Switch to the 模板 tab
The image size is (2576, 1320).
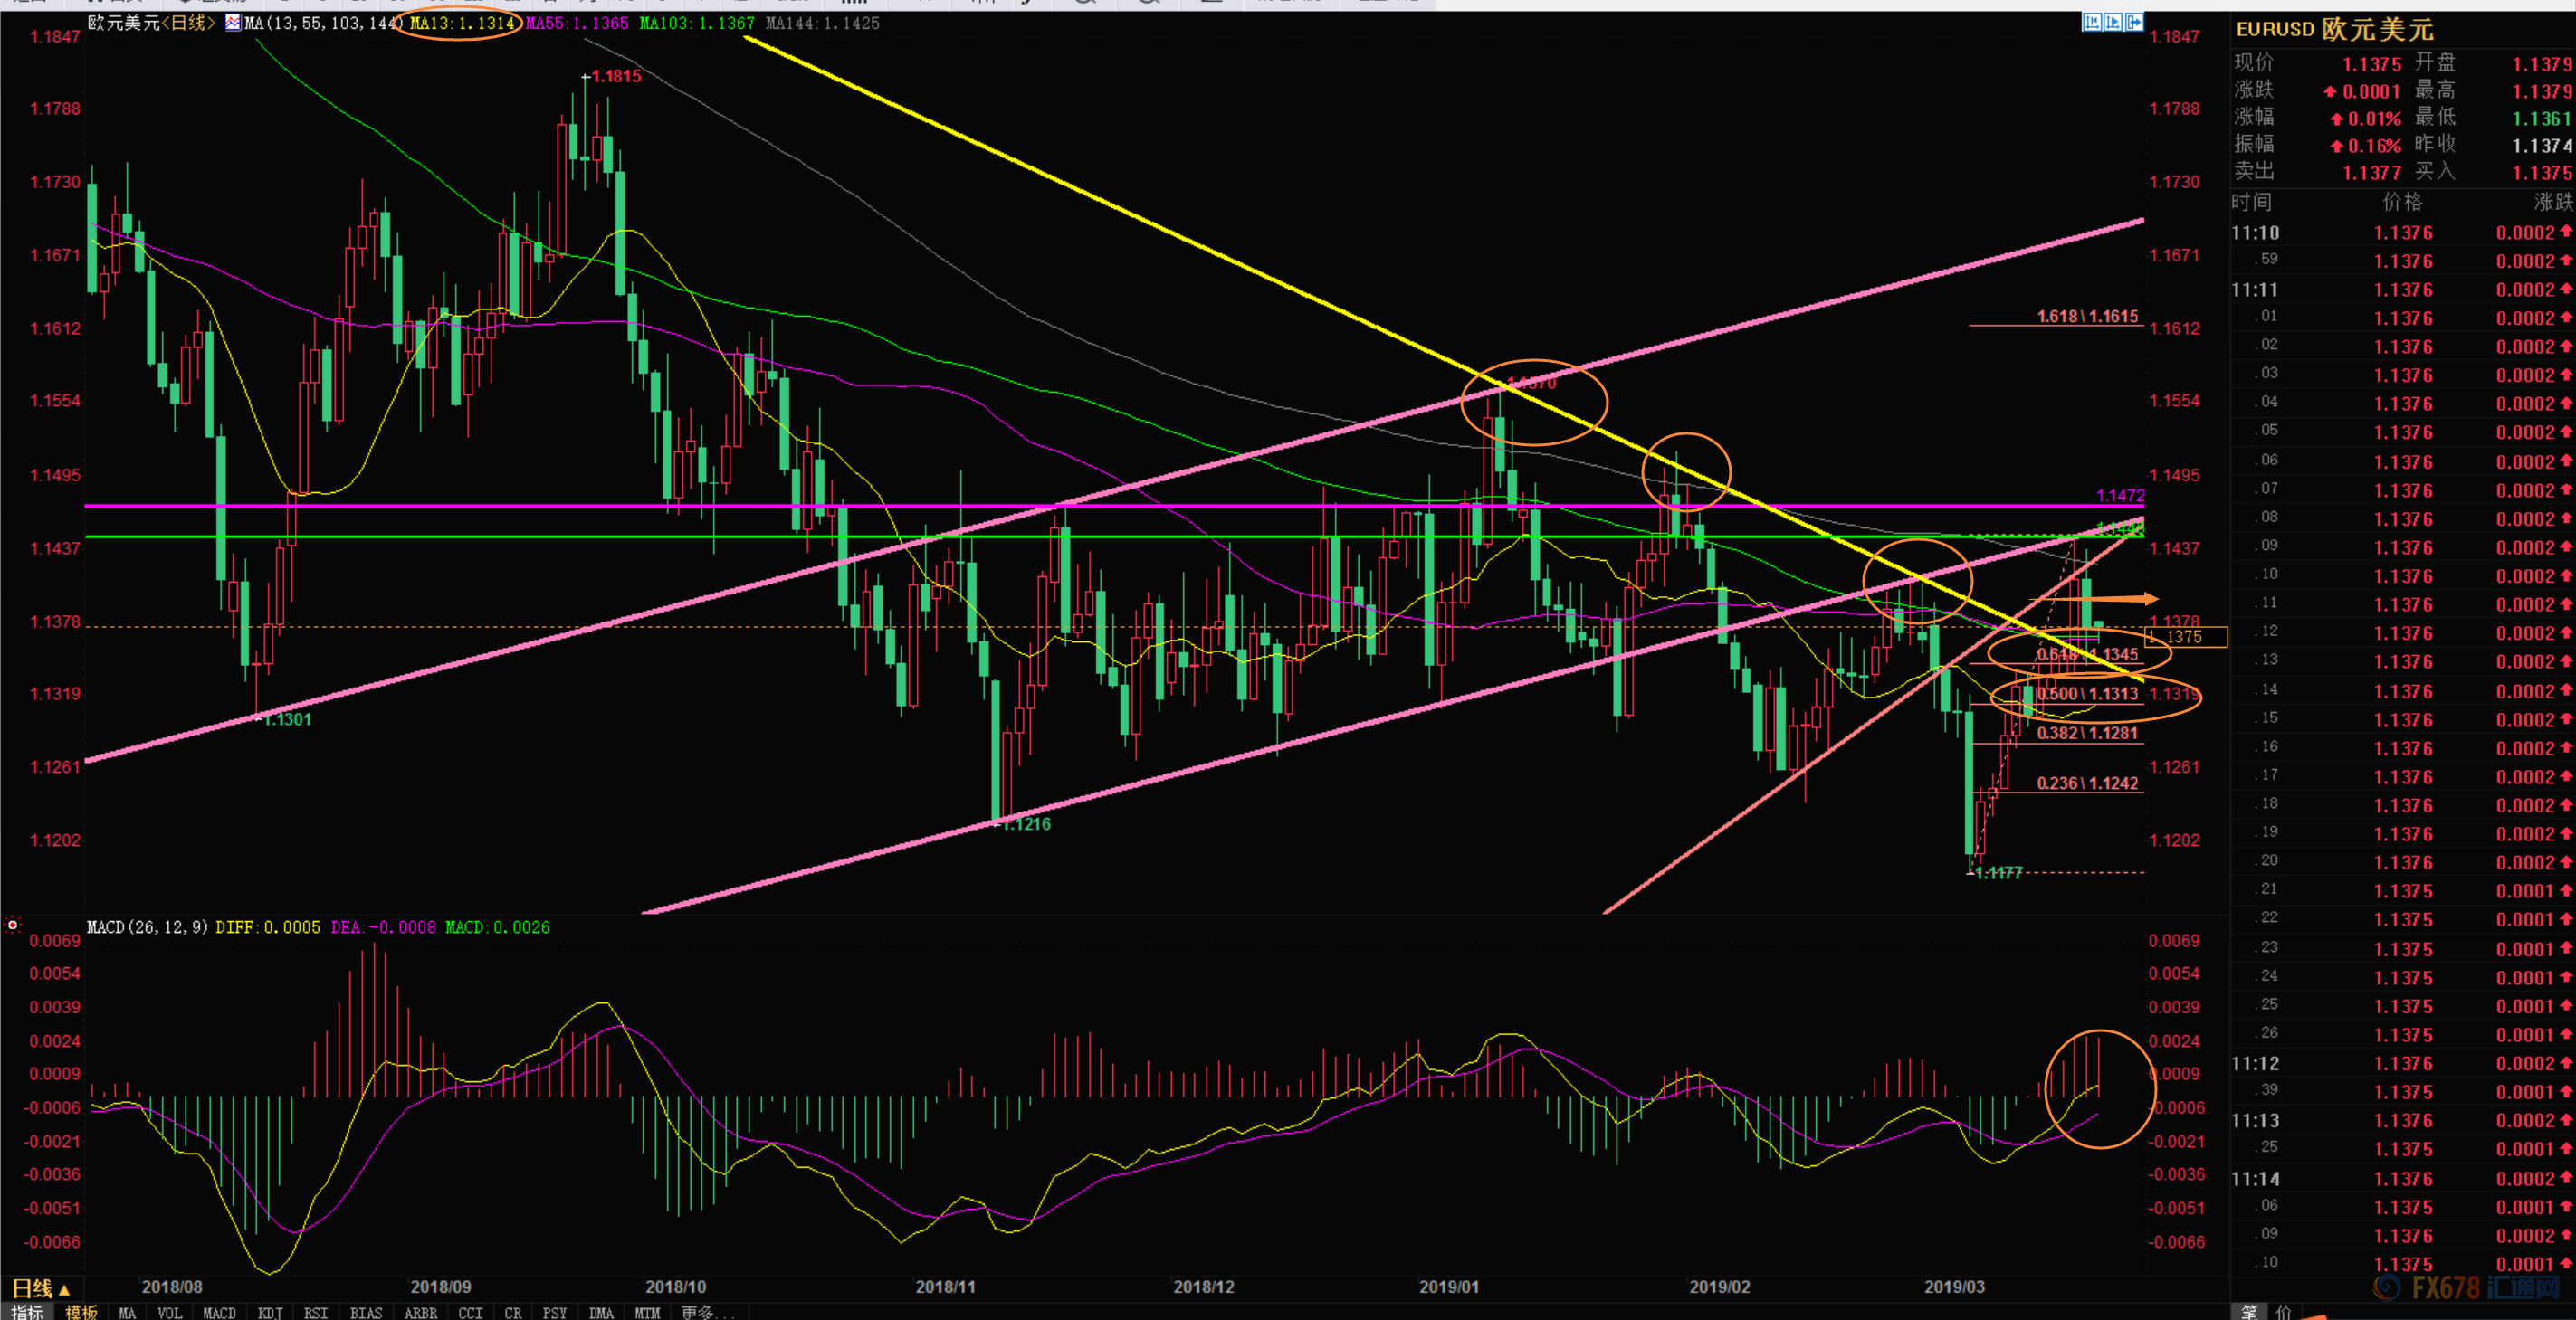point(81,1312)
